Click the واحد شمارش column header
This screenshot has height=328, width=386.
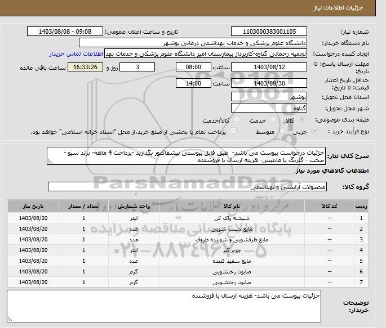(134, 206)
